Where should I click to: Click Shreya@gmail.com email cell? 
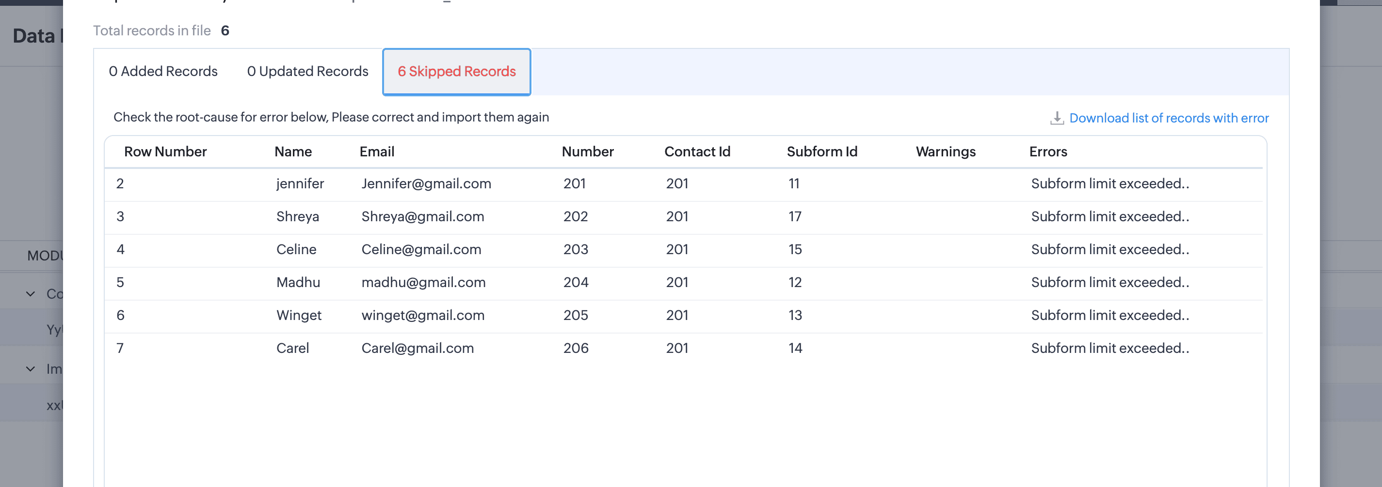pyautogui.click(x=422, y=216)
